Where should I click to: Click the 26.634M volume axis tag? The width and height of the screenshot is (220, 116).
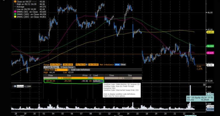coord(210,94)
